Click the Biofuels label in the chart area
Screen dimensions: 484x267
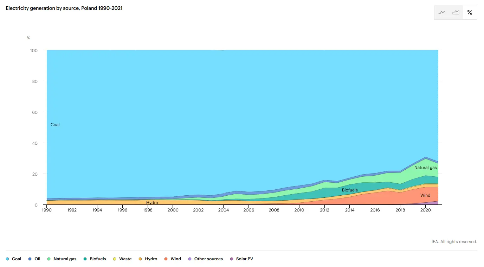pos(350,190)
